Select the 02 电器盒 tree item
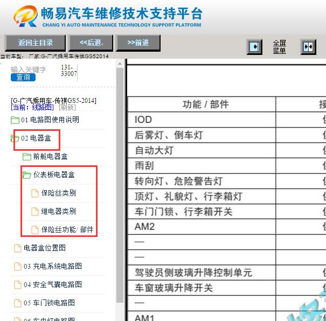The width and height of the screenshot is (326, 321). [x=36, y=138]
